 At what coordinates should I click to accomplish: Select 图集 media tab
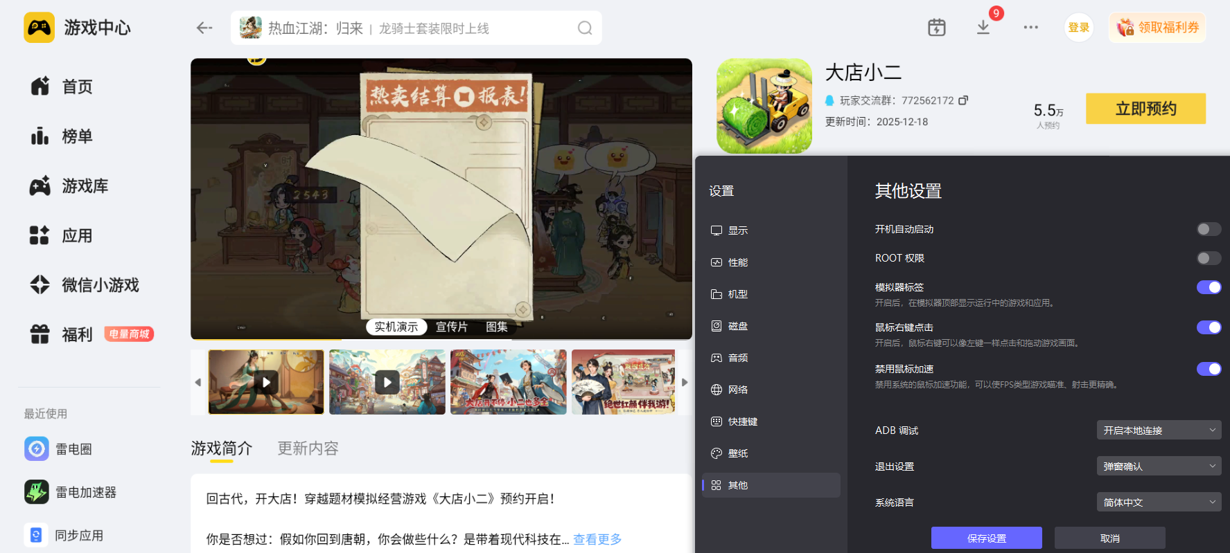pos(497,327)
